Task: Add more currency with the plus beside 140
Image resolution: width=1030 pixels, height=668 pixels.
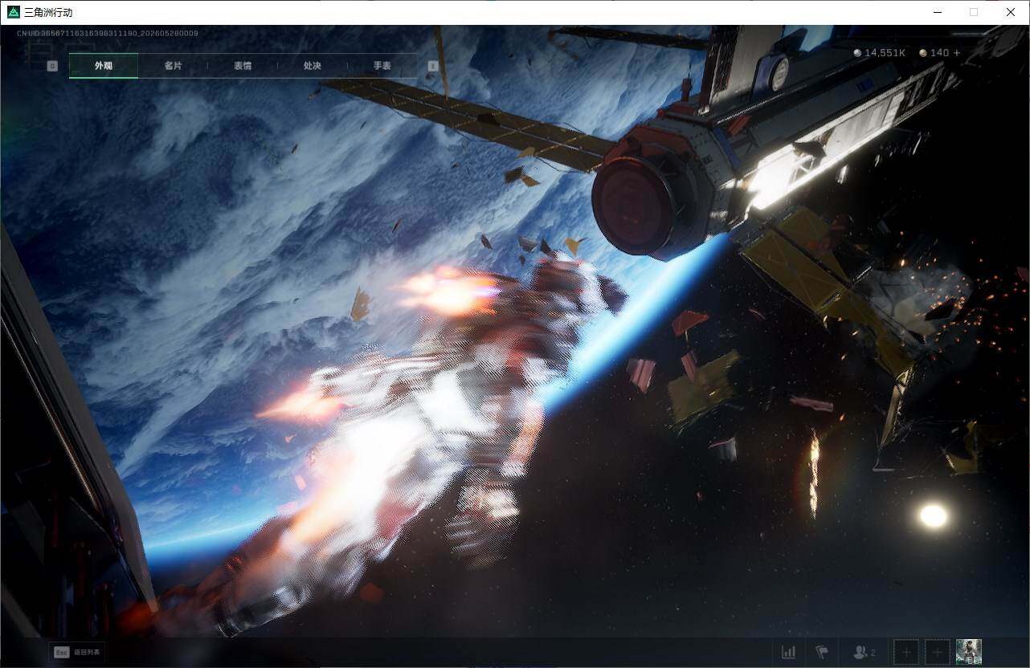Action: click(x=956, y=53)
